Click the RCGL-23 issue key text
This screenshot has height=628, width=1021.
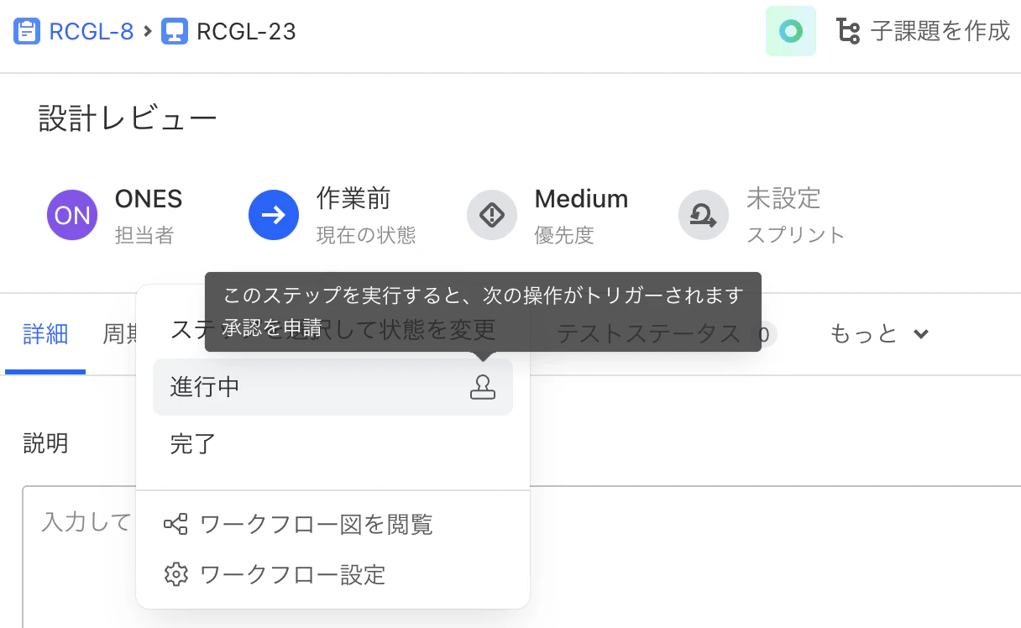pos(246,32)
